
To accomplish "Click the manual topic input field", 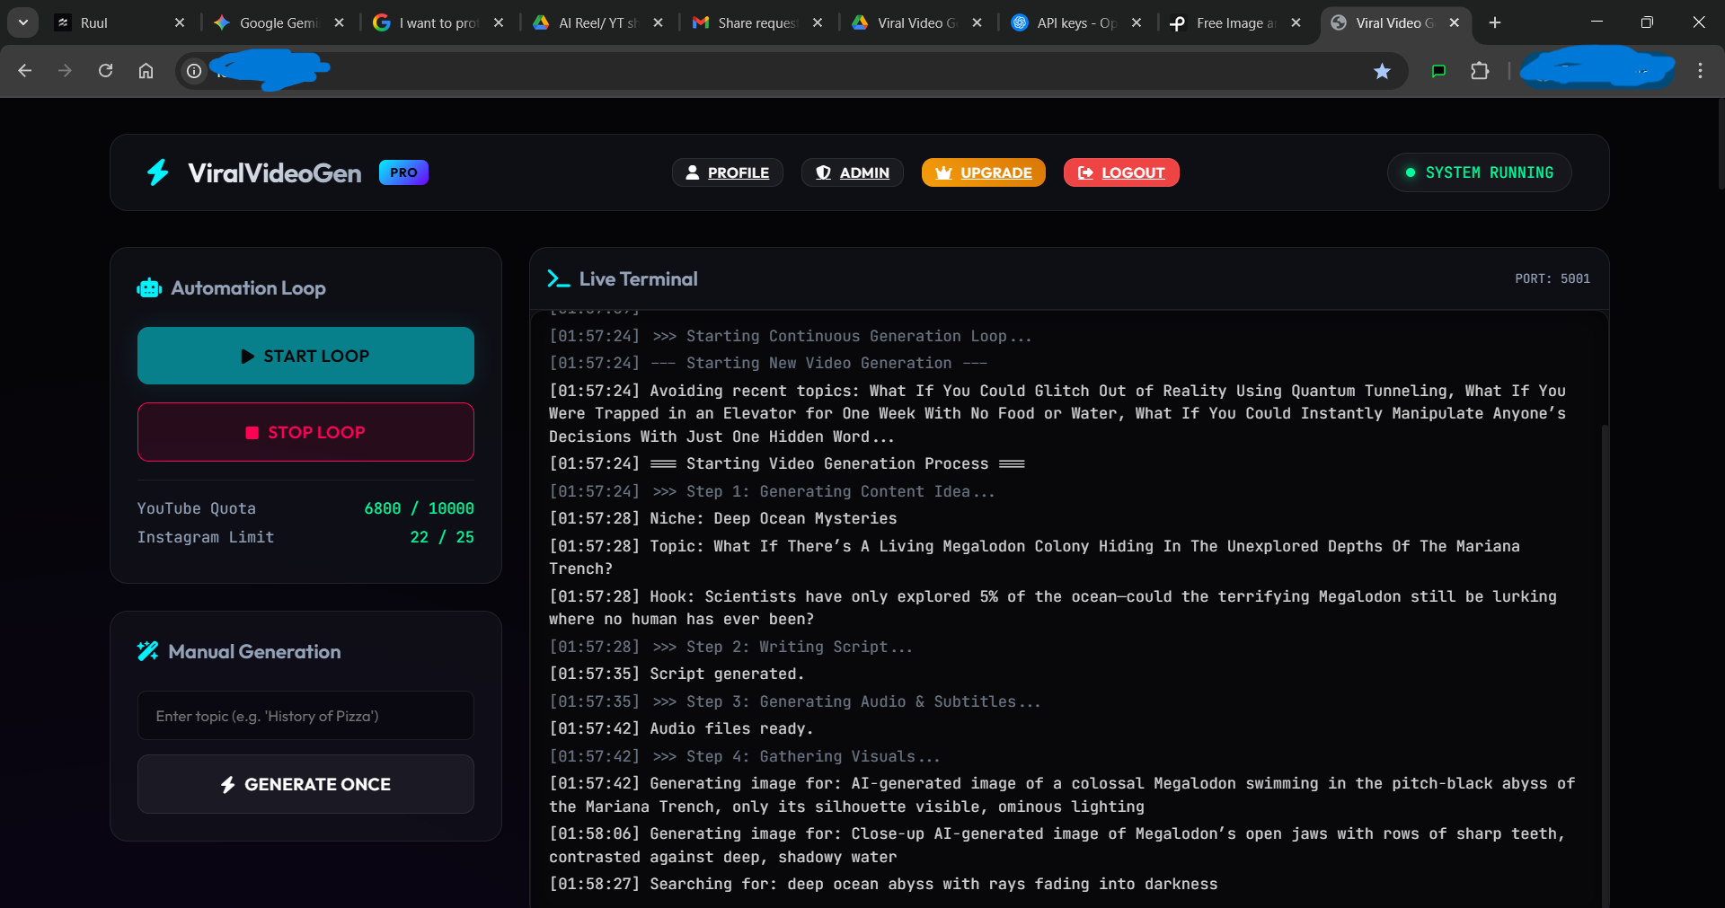I will (x=305, y=716).
